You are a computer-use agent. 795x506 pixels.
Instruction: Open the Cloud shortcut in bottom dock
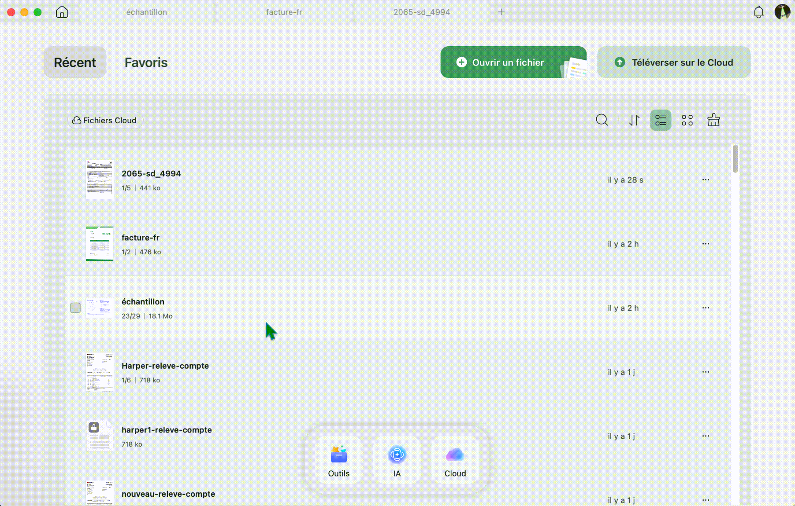coord(455,460)
